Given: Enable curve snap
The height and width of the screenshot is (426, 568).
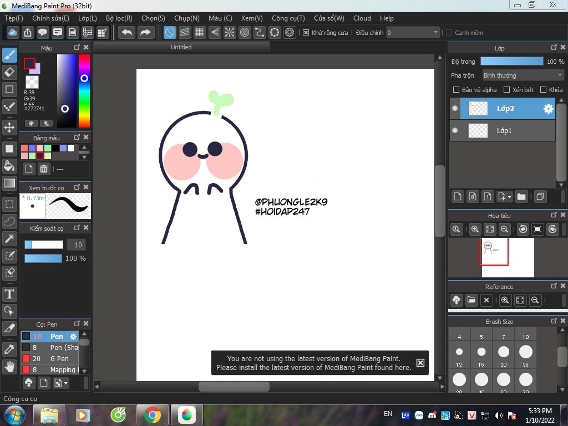Looking at the screenshot, I should (x=260, y=33).
